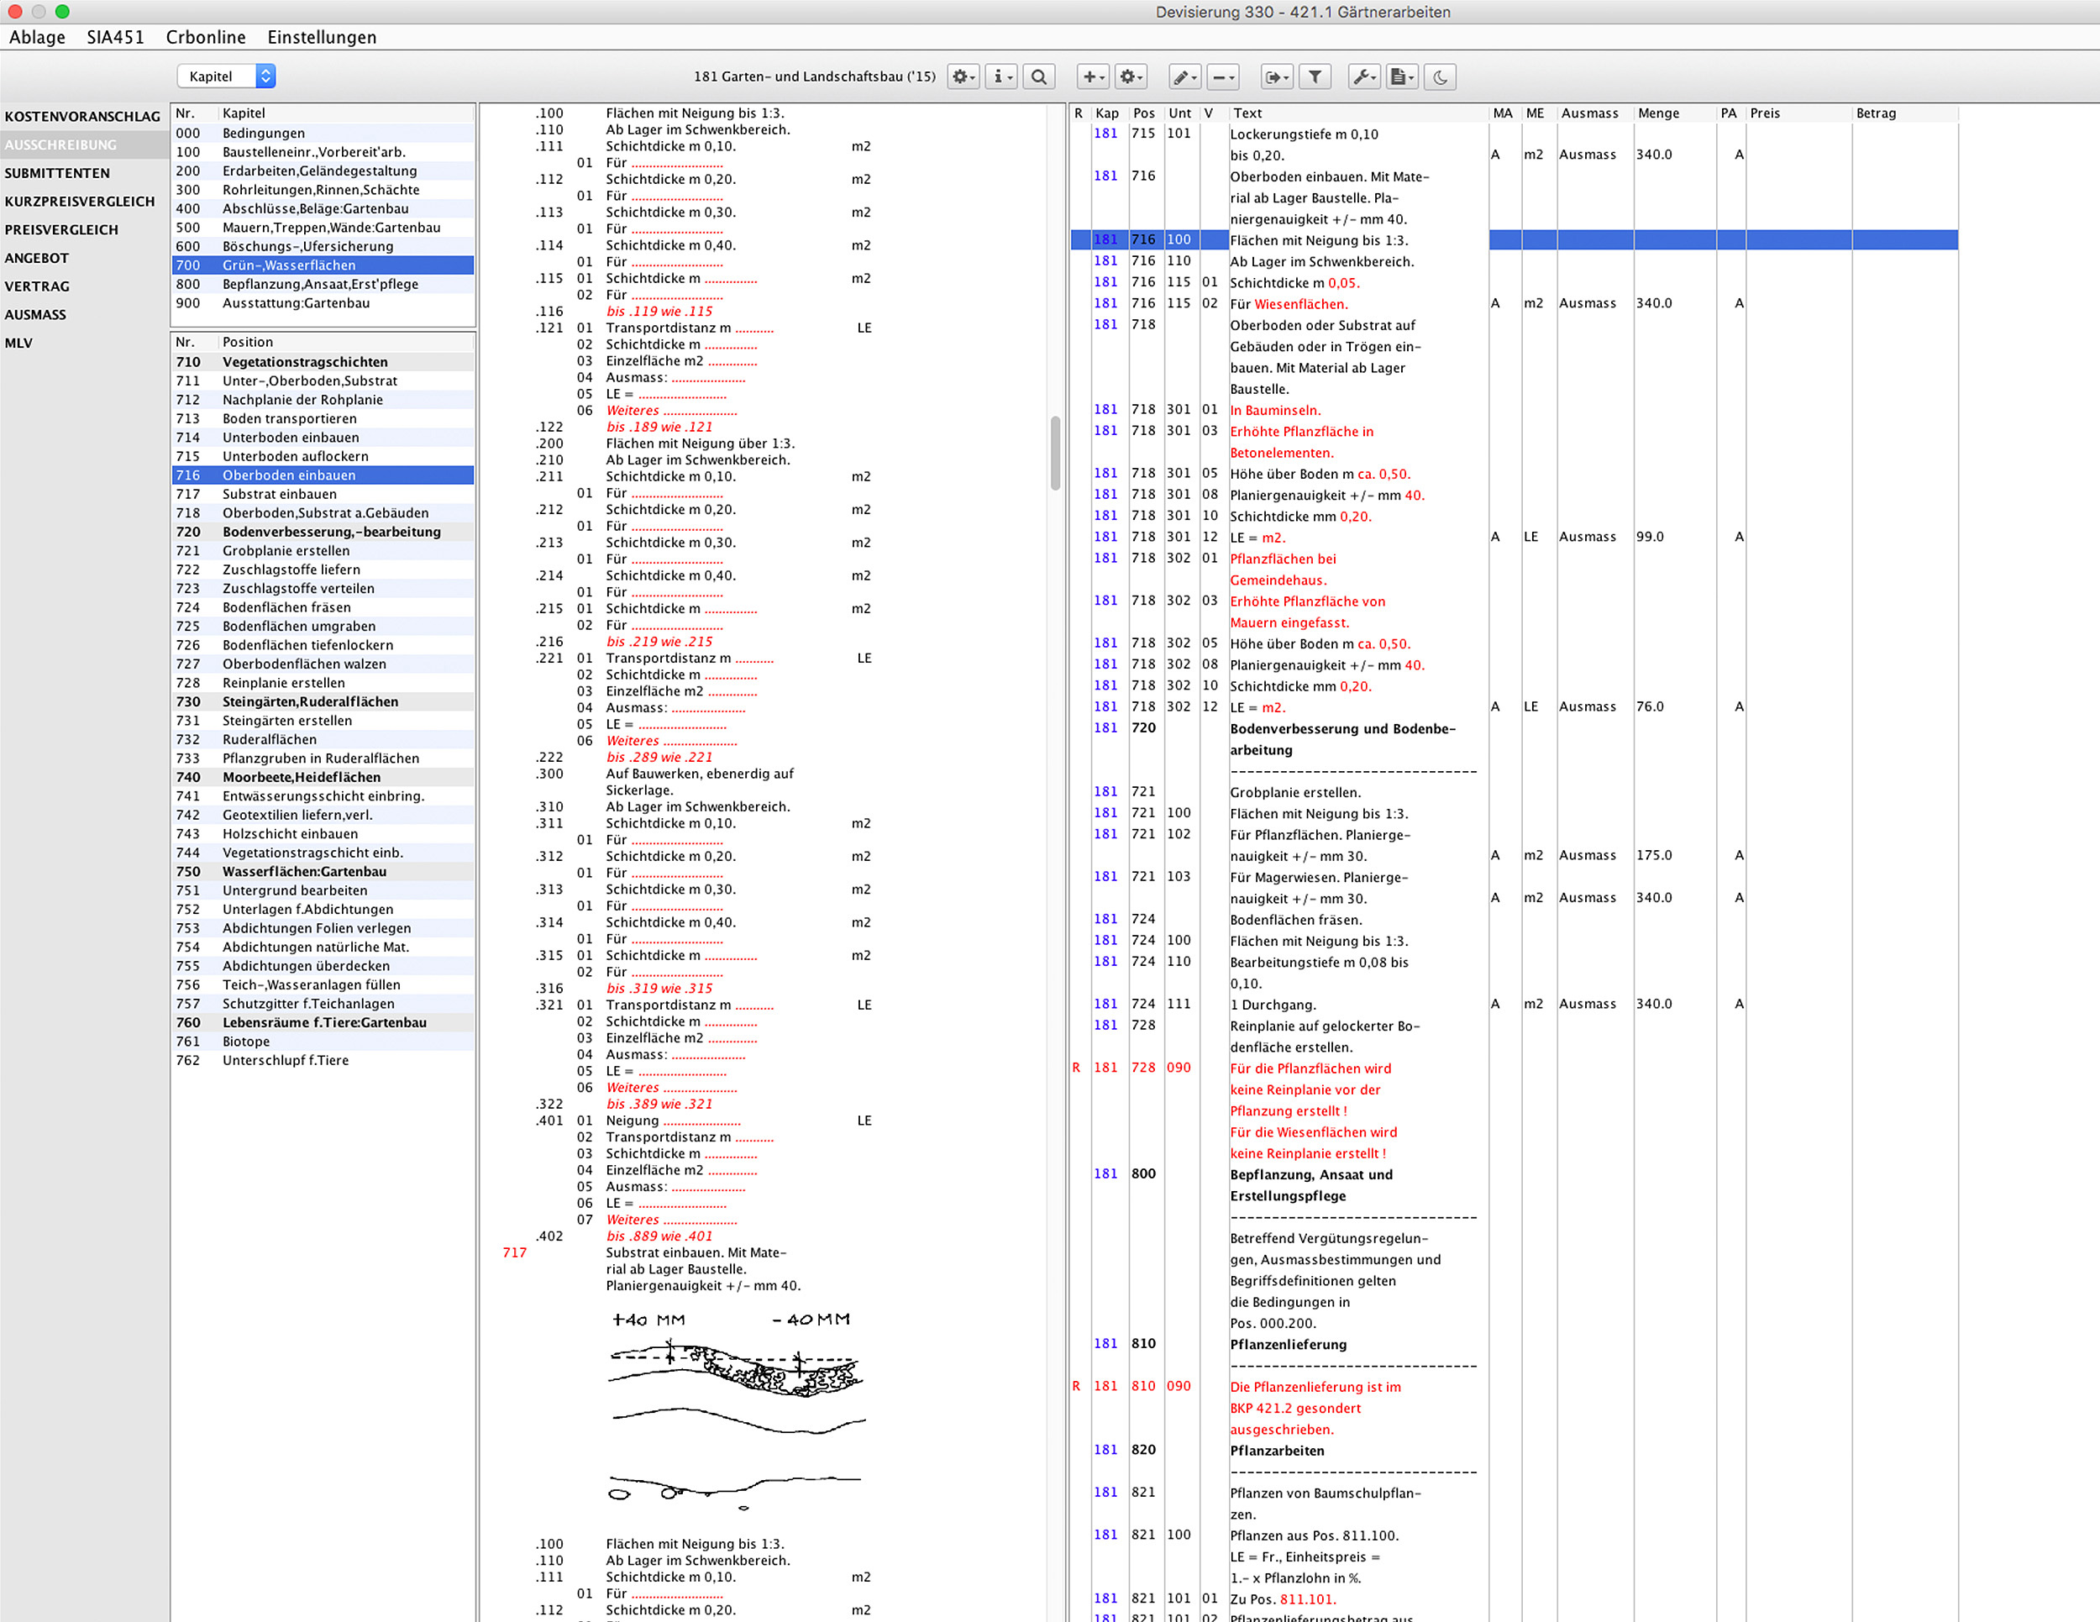Open the Einstellungen menu

click(x=322, y=38)
